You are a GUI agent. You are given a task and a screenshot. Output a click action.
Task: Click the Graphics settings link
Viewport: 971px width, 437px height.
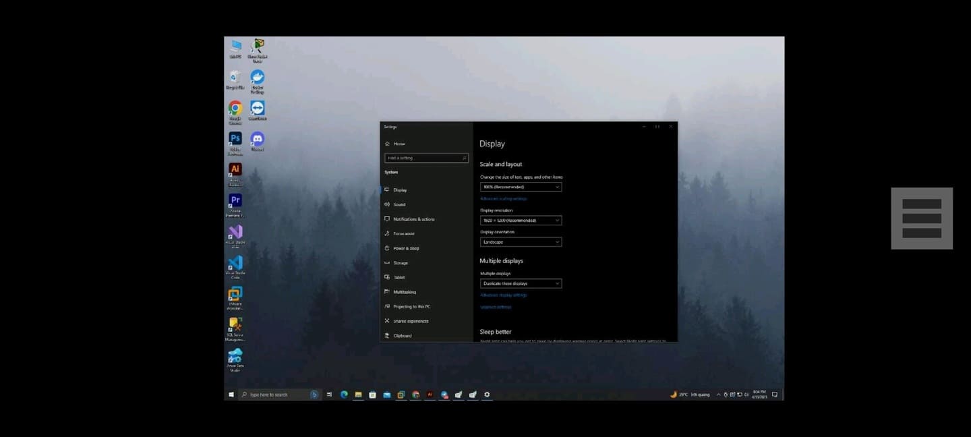tap(496, 308)
